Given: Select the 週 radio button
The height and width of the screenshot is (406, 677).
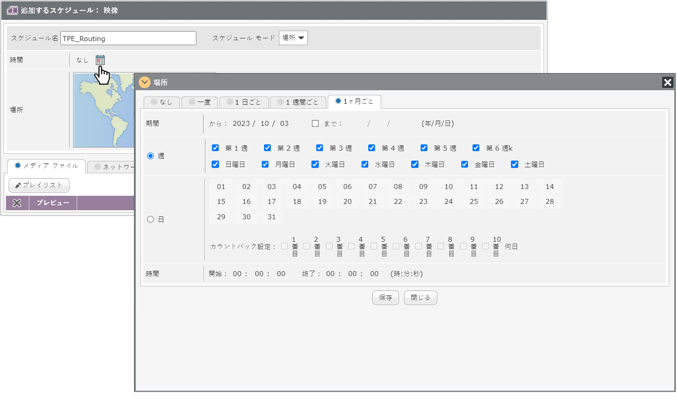Looking at the screenshot, I should click(151, 156).
